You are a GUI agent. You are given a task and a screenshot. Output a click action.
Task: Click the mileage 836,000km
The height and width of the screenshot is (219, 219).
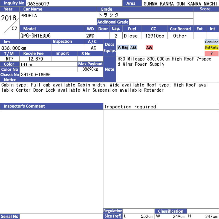[x=14, y=48]
